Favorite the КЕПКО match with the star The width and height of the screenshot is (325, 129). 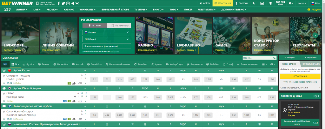(4, 101)
